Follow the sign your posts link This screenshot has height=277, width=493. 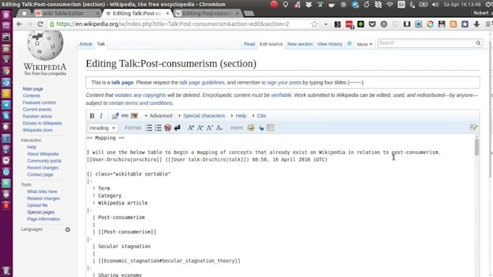coord(284,82)
